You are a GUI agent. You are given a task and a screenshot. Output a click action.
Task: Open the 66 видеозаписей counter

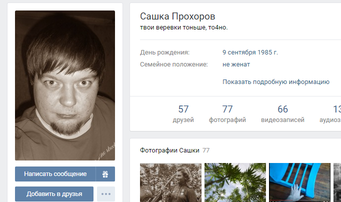pyautogui.click(x=282, y=113)
